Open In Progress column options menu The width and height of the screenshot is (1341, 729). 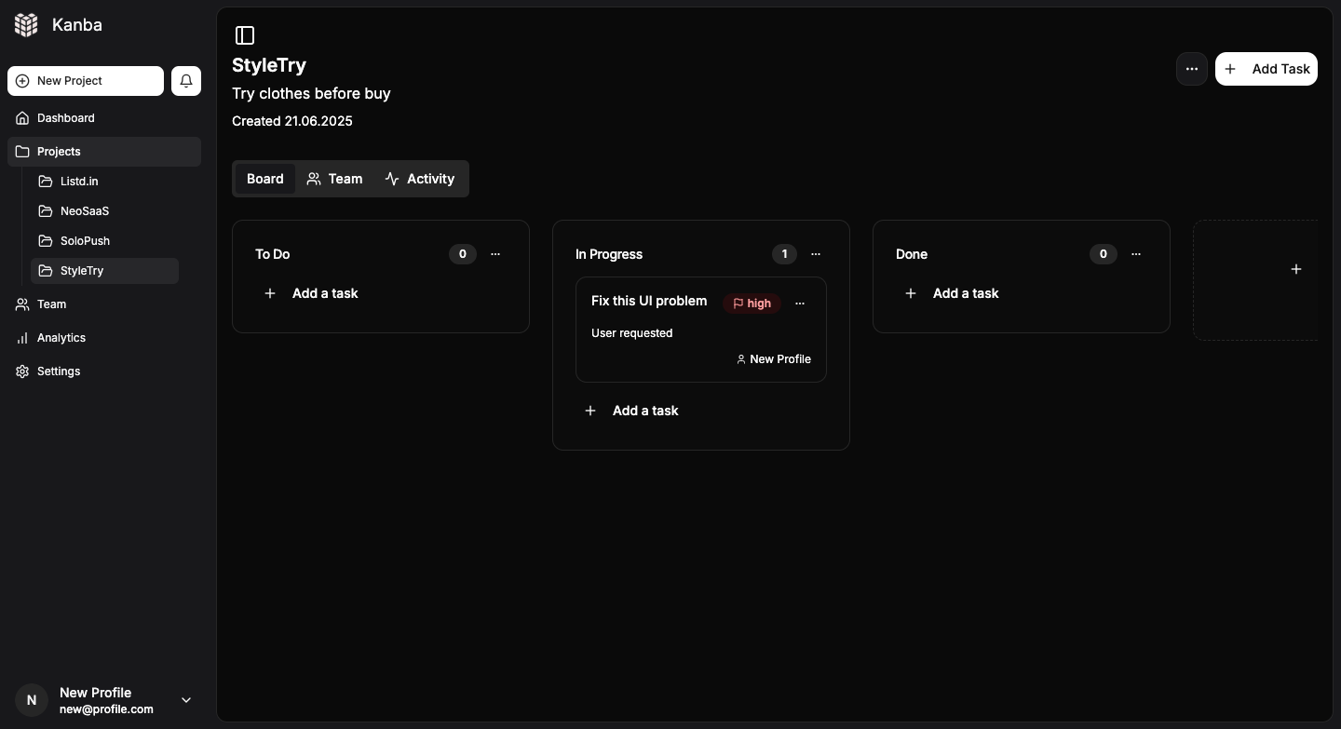click(816, 254)
